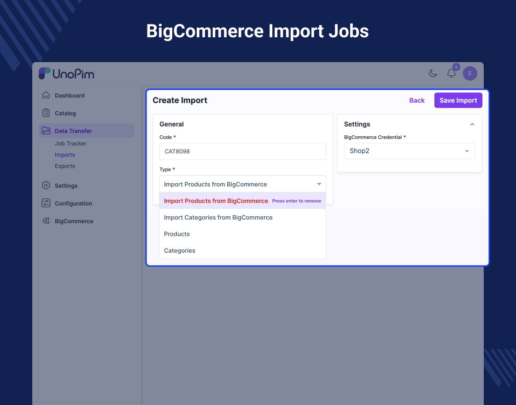Click the UnoPim logo
This screenshot has height=405, width=516.
click(67, 73)
